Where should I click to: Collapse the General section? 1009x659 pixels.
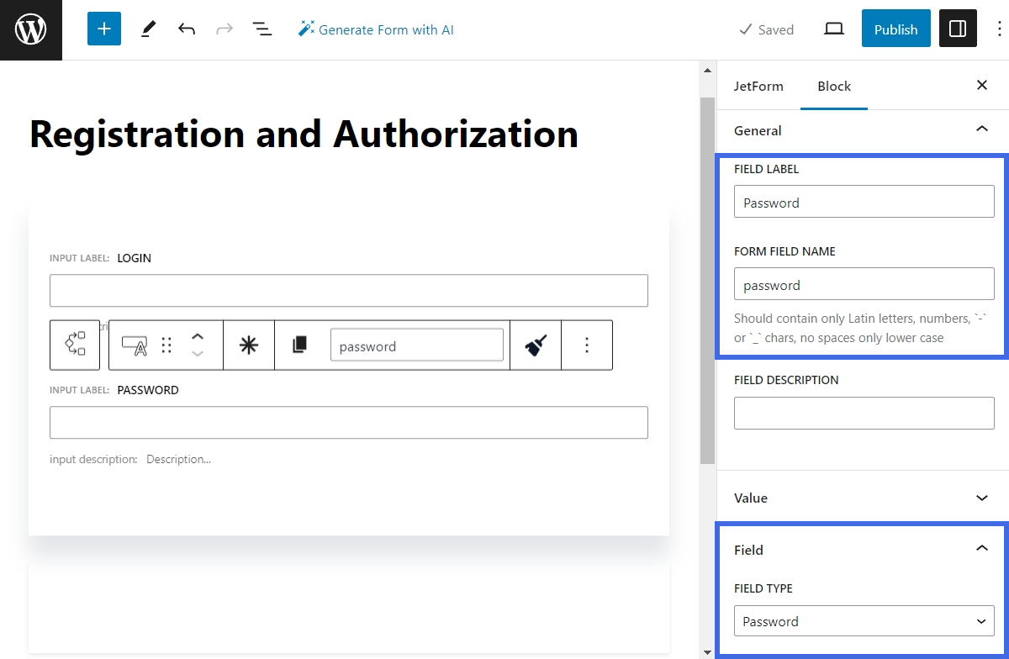click(981, 130)
